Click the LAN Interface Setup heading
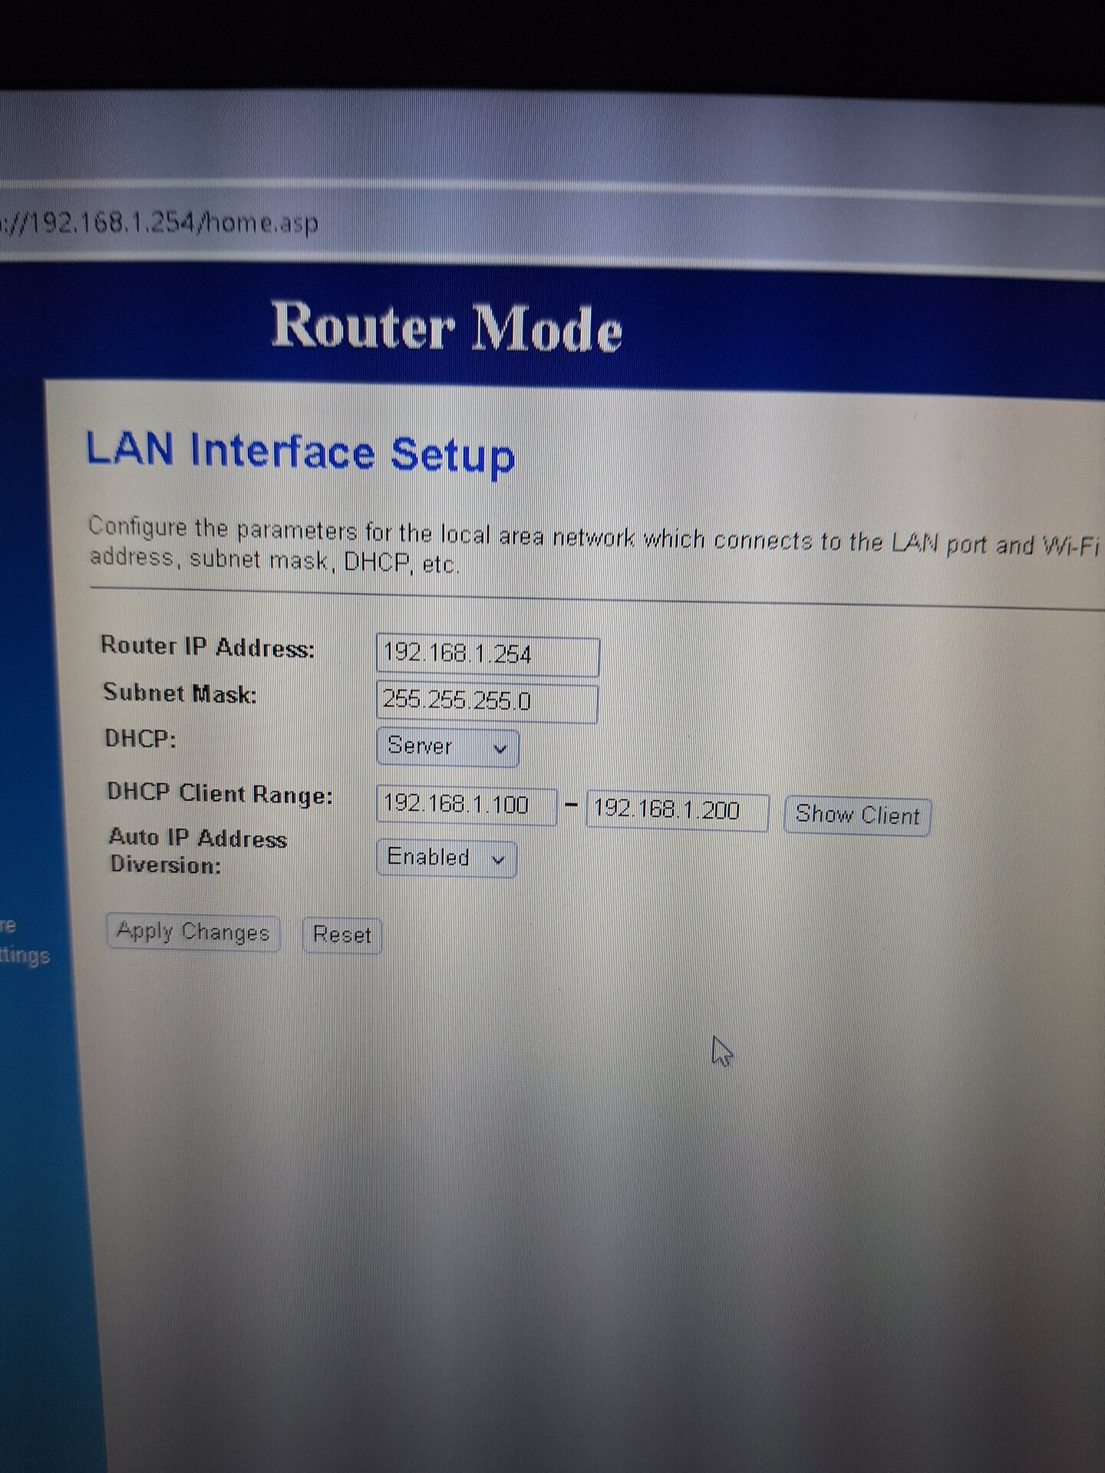 click(x=300, y=453)
